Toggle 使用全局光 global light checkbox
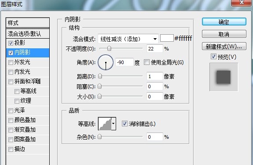The height and width of the screenshot is (165, 253). click(147, 62)
